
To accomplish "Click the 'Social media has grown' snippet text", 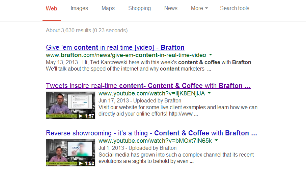I will (176, 158).
